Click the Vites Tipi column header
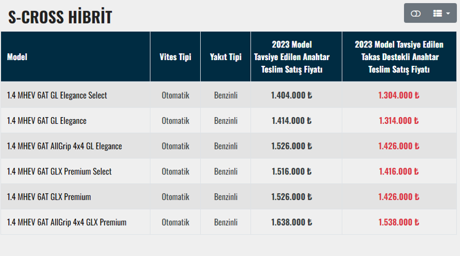The image size is (460, 256). point(175,57)
